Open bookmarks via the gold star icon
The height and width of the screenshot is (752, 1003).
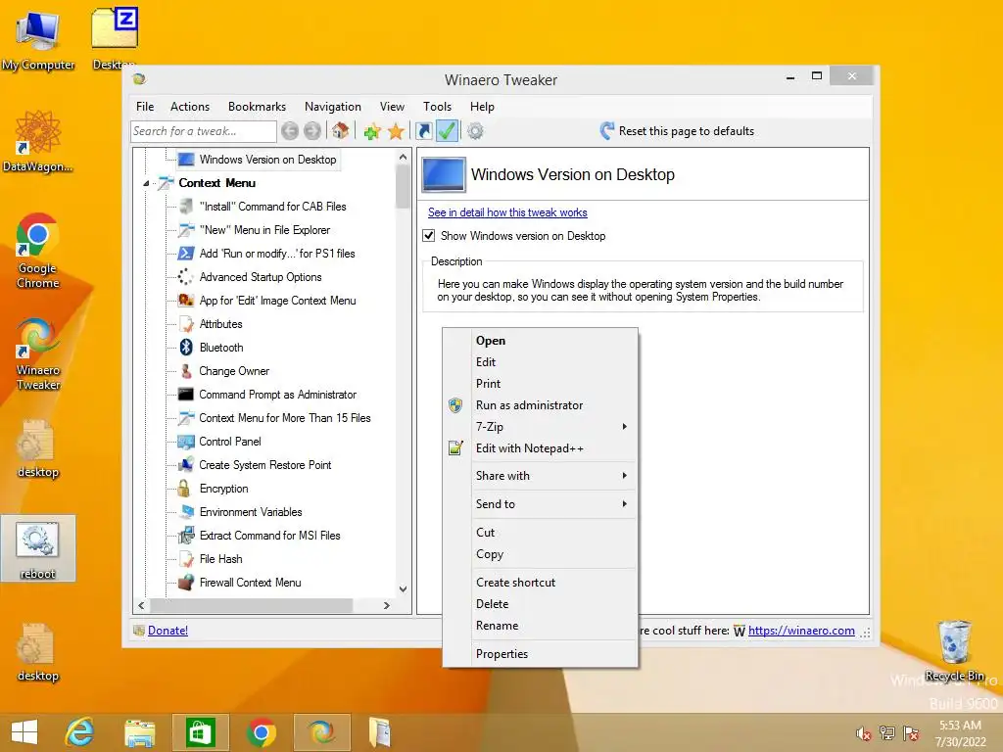point(396,131)
